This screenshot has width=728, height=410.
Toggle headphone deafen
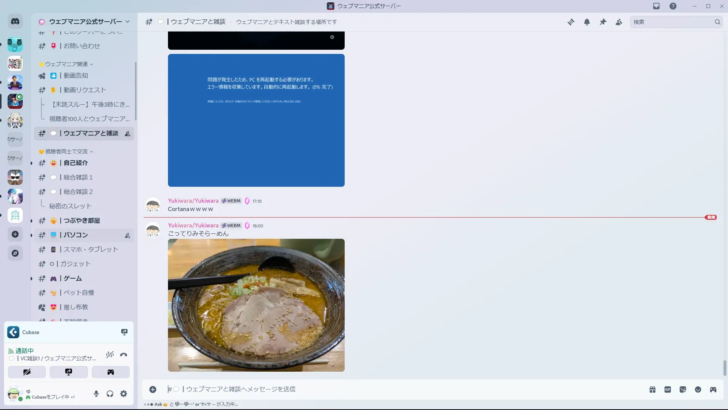pos(110,394)
